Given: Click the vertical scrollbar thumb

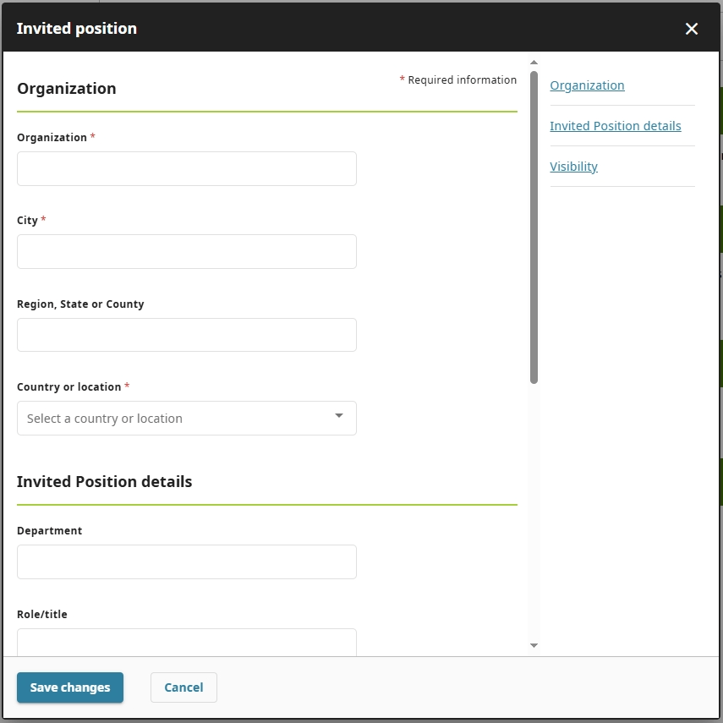Looking at the screenshot, I should point(534,227).
